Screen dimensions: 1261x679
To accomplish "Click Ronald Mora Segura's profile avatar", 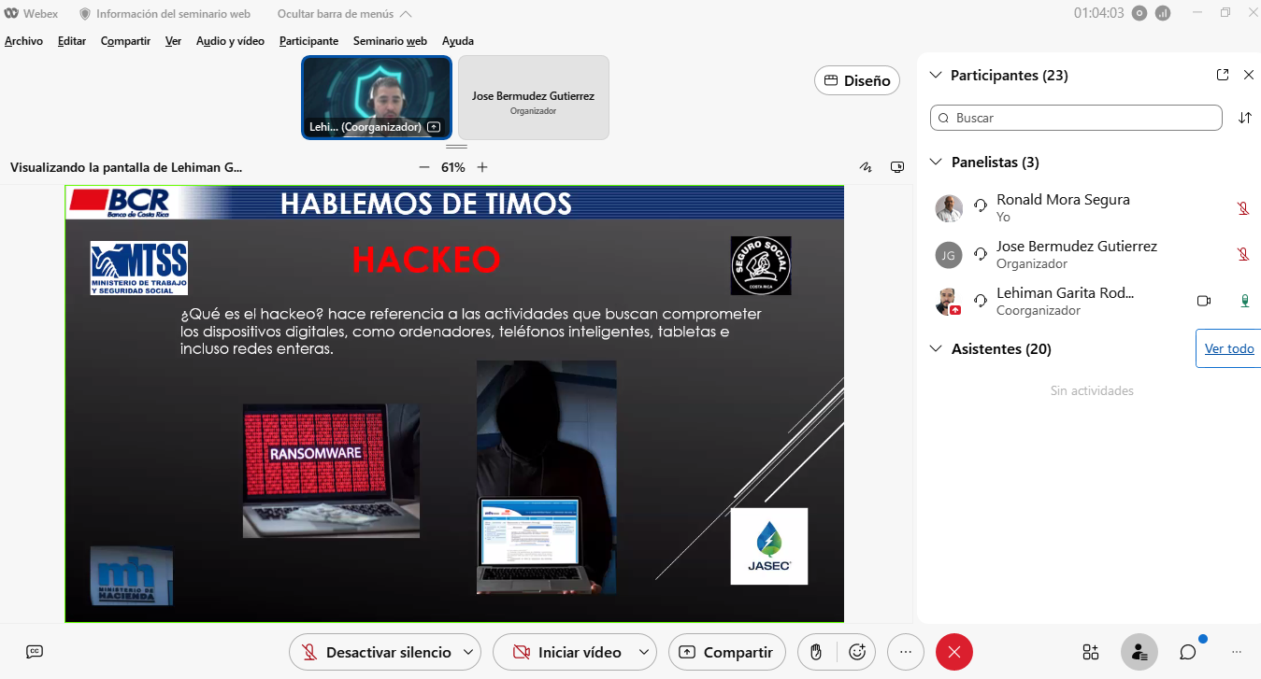I will (949, 208).
